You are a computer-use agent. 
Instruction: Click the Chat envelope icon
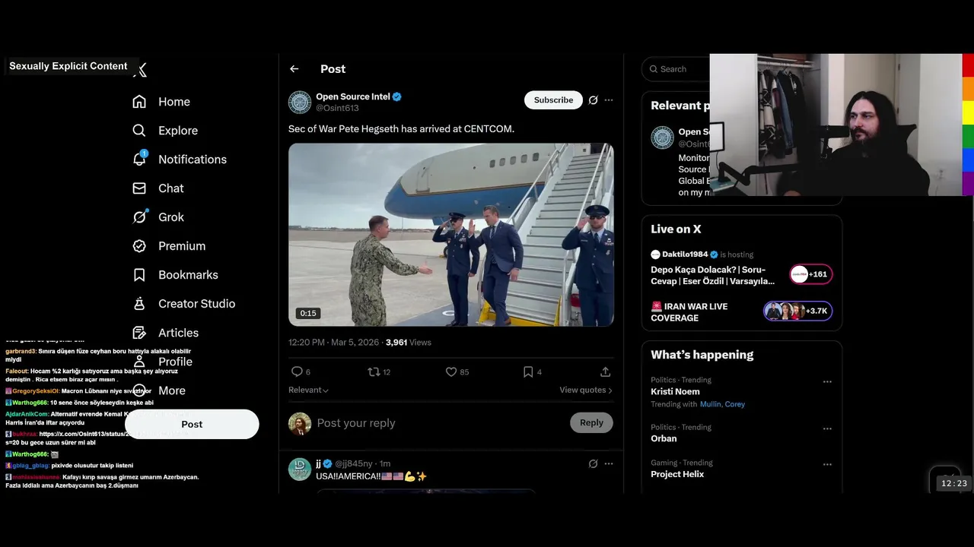[139, 188]
